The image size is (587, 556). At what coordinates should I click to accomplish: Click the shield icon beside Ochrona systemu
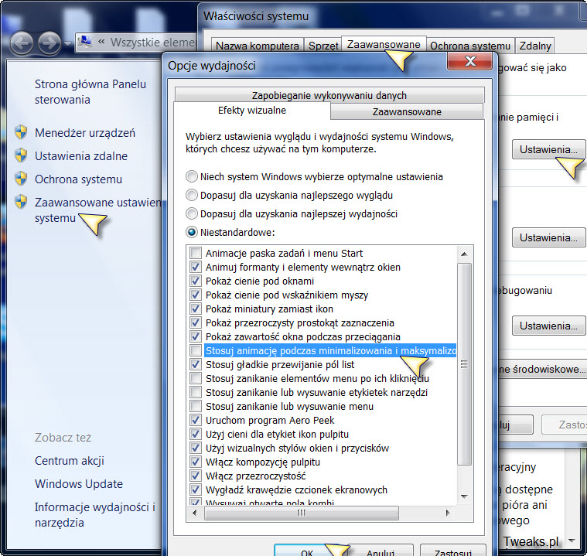click(x=21, y=179)
